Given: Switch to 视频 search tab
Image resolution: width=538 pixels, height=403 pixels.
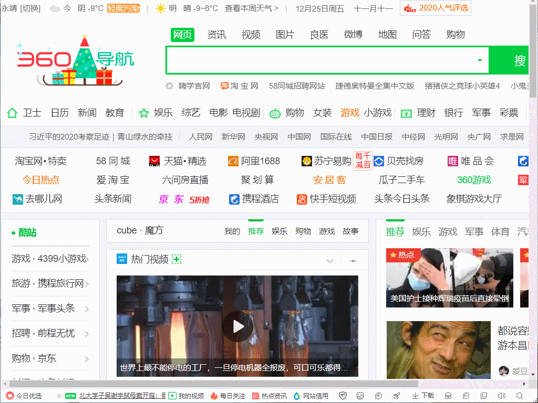Looking at the screenshot, I should (x=251, y=35).
